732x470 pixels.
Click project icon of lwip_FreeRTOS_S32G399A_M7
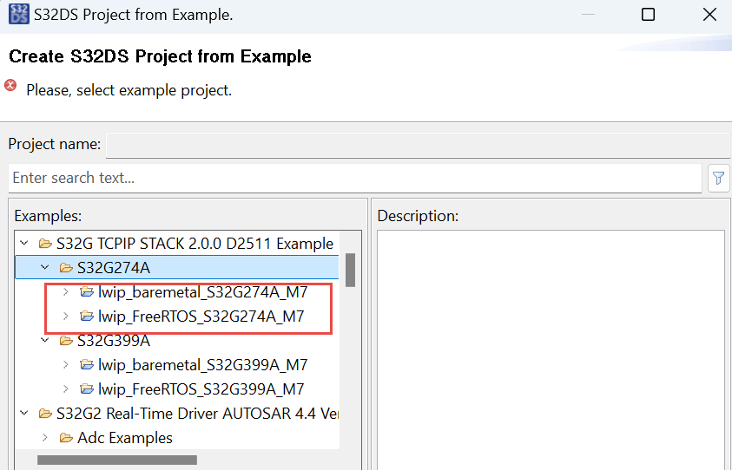pos(87,388)
